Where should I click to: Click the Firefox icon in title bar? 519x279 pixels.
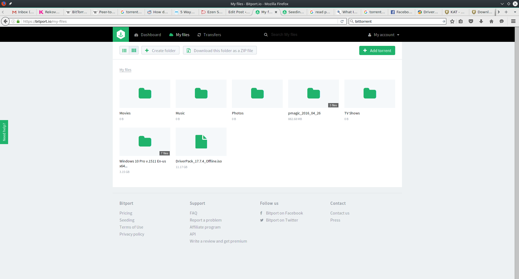pos(4,4)
